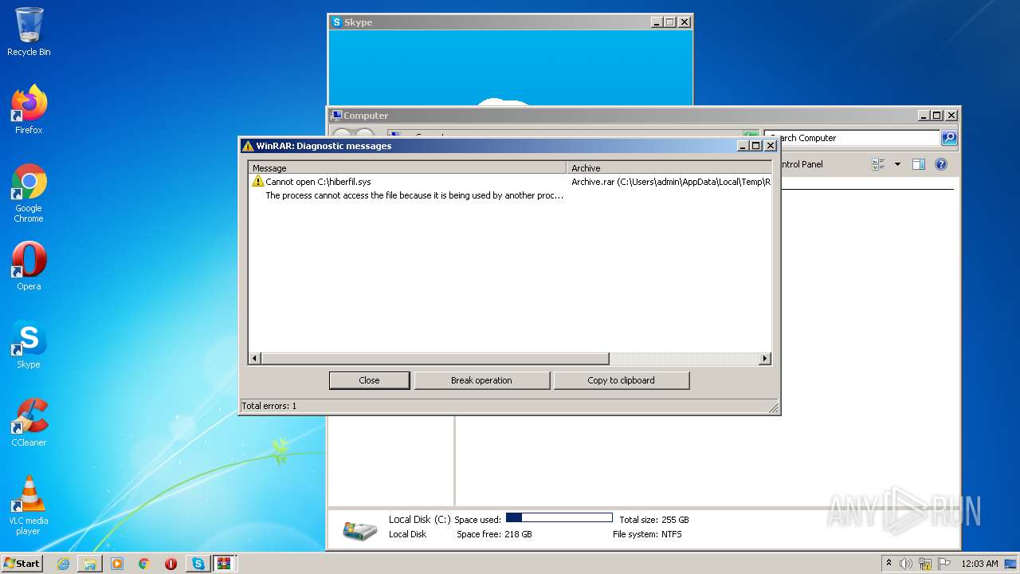
Task: Toggle the preview pane in Computer window
Action: pyautogui.click(x=919, y=164)
